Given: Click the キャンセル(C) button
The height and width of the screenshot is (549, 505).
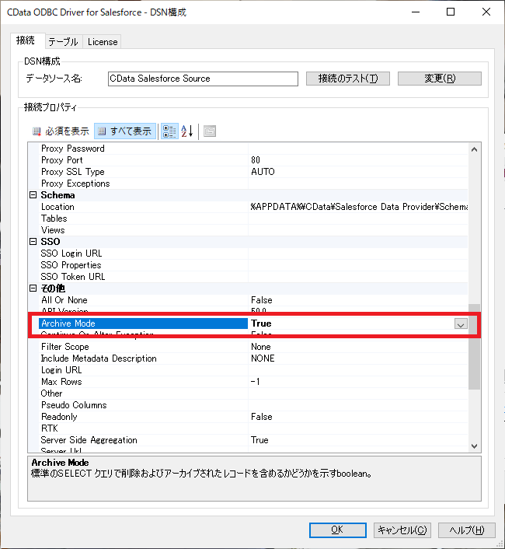Looking at the screenshot, I should tap(402, 530).
